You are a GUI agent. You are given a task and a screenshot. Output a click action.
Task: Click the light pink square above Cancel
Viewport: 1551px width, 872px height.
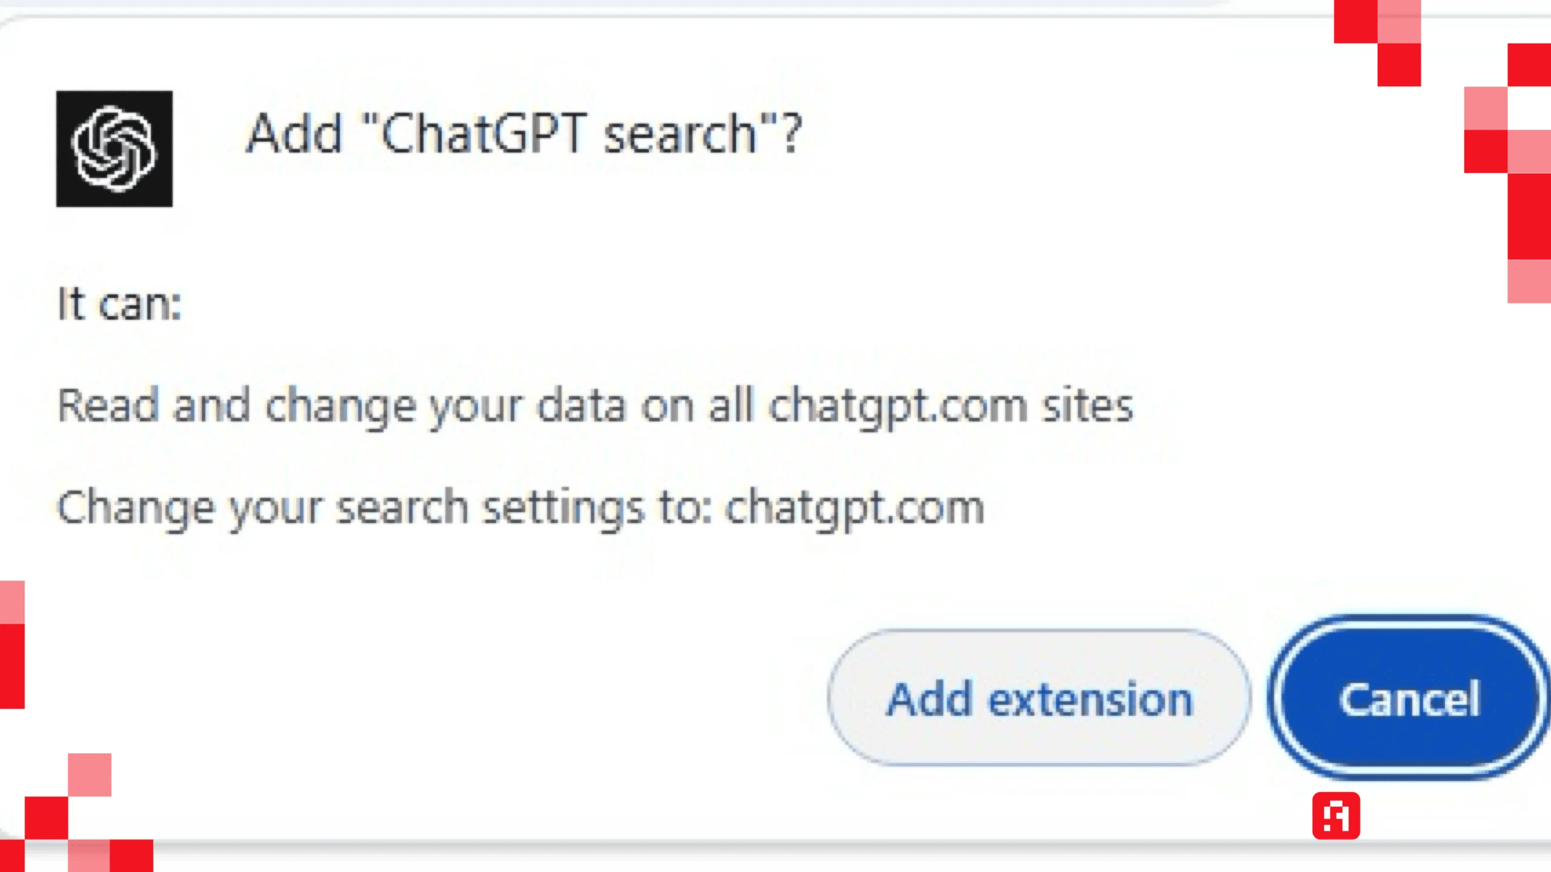[1529, 281]
